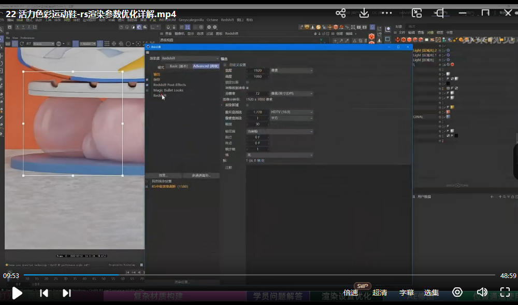Open the 超清 video quality option
The height and width of the screenshot is (305, 518).
(x=380, y=293)
